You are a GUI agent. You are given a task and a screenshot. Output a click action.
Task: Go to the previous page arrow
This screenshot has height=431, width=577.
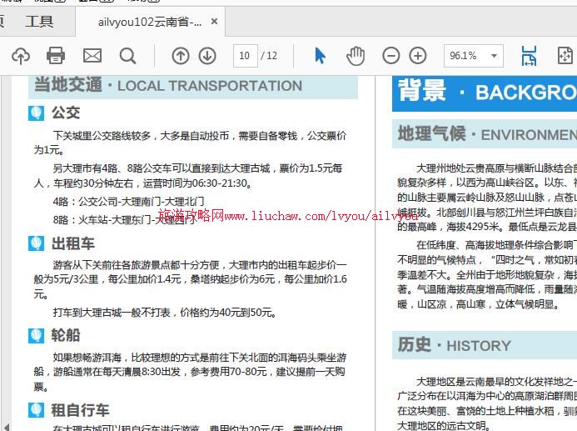[181, 56]
